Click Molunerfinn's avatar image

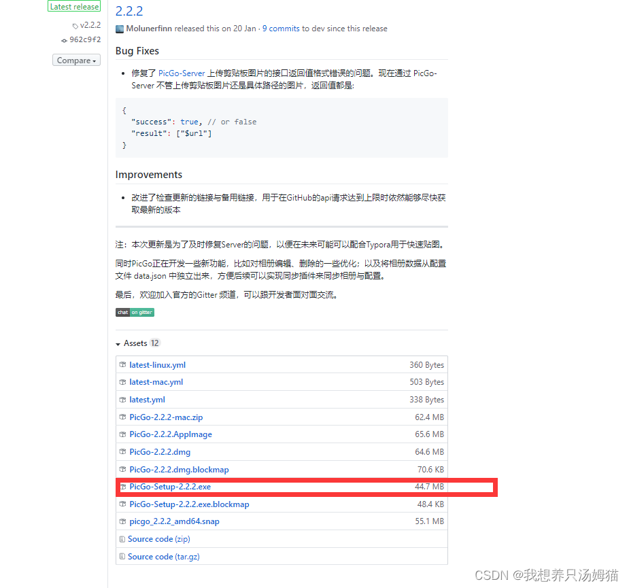pos(120,29)
